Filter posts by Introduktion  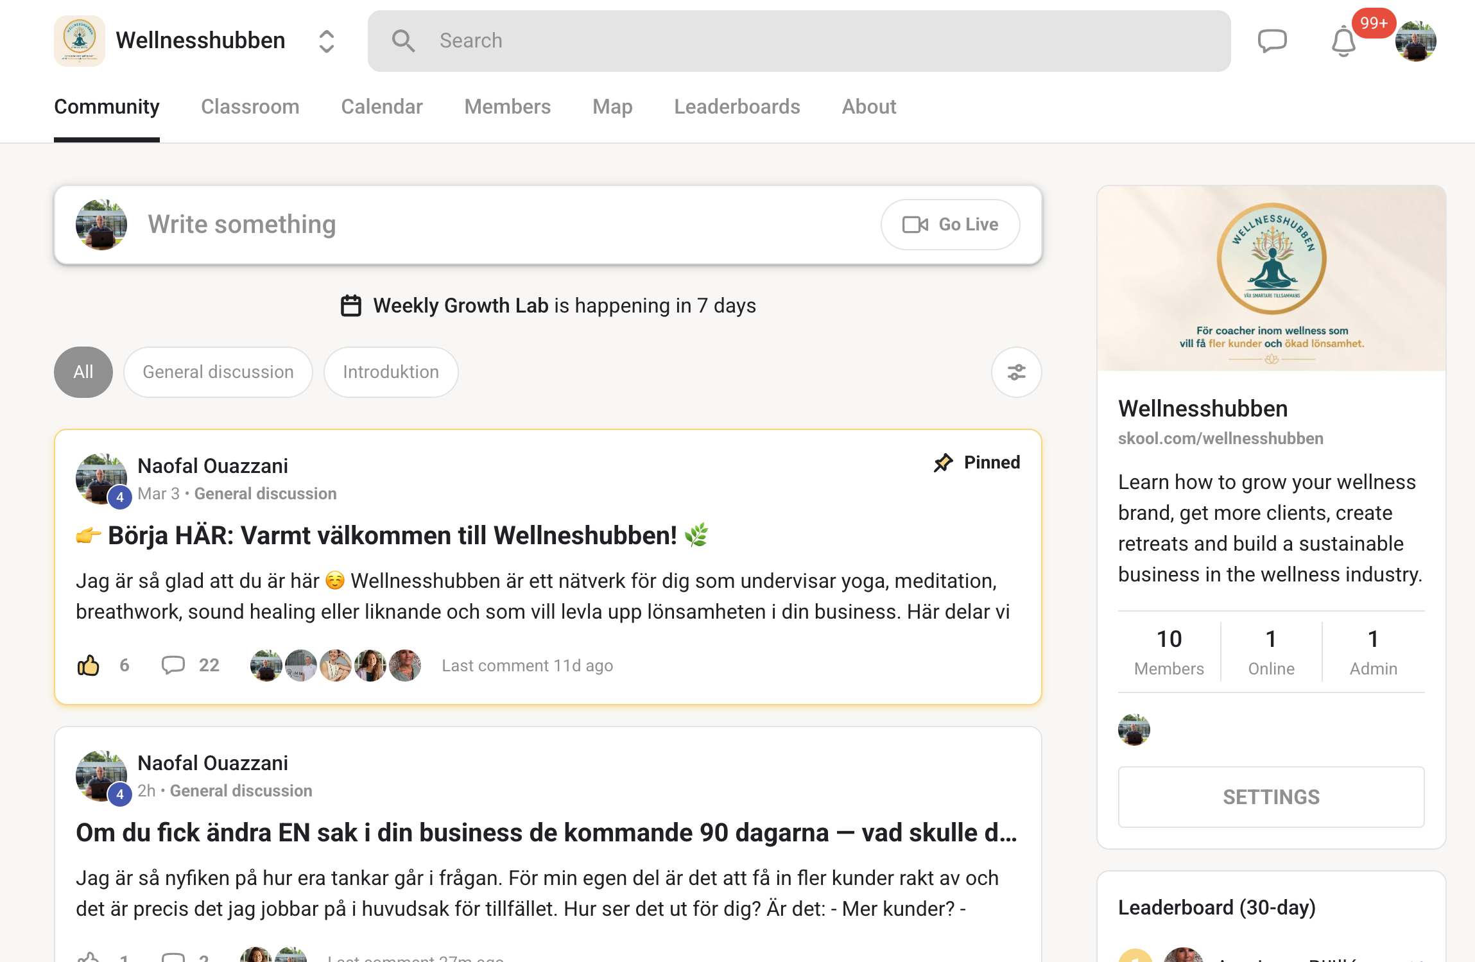point(391,372)
